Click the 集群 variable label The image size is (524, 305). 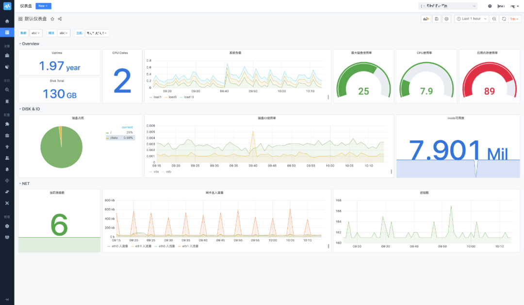pos(23,33)
